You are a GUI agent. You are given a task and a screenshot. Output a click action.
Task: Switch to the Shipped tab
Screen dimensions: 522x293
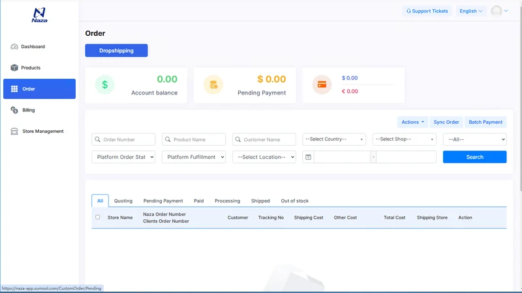(x=260, y=201)
